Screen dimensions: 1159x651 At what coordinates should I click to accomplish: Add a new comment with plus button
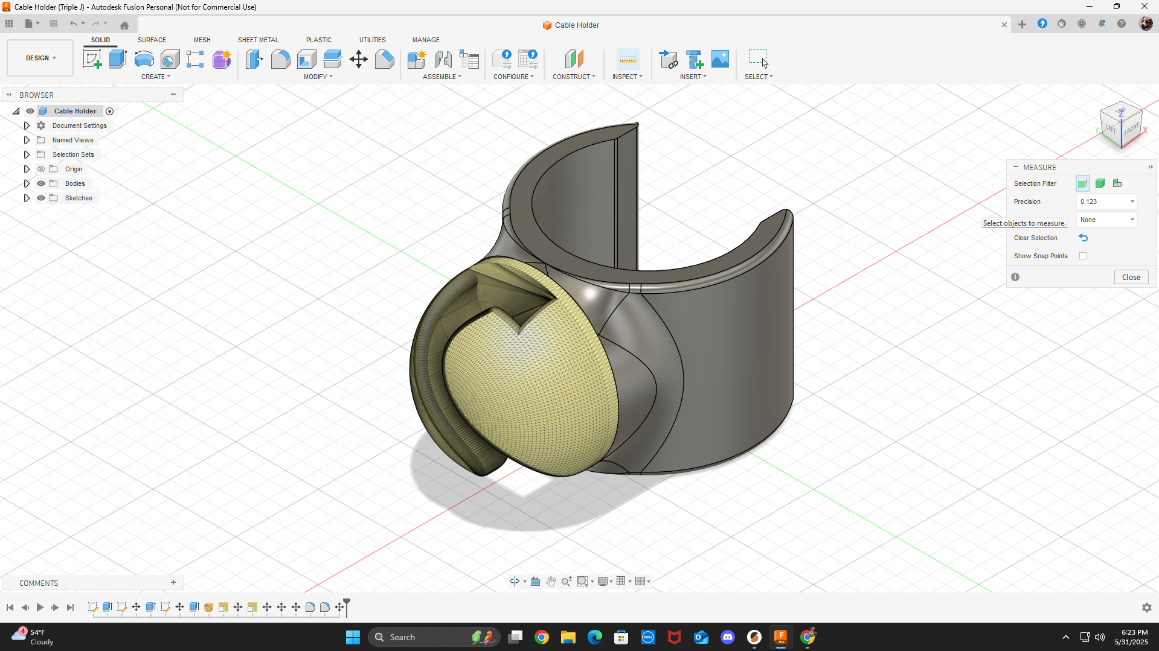pyautogui.click(x=173, y=582)
